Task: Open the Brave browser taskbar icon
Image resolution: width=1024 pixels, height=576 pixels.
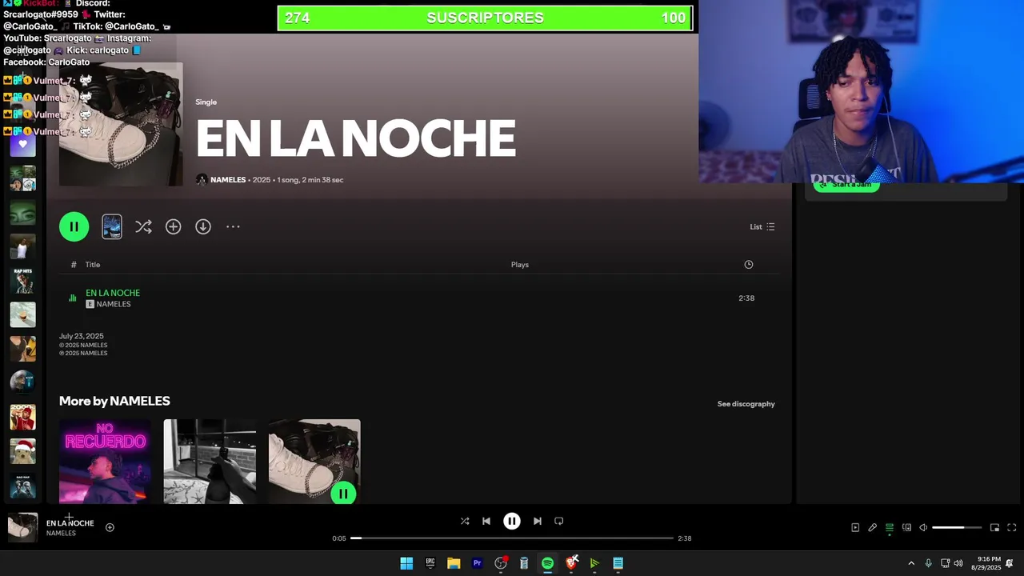Action: tap(571, 563)
